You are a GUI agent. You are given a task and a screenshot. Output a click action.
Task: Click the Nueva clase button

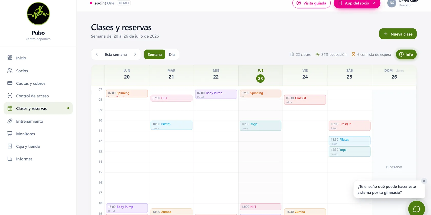[x=398, y=34]
